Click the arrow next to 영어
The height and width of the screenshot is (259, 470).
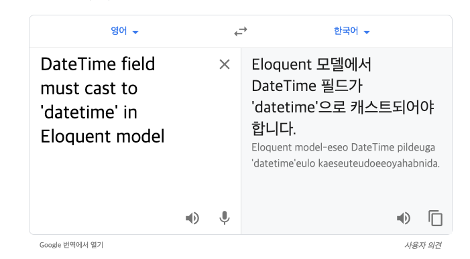click(x=135, y=32)
